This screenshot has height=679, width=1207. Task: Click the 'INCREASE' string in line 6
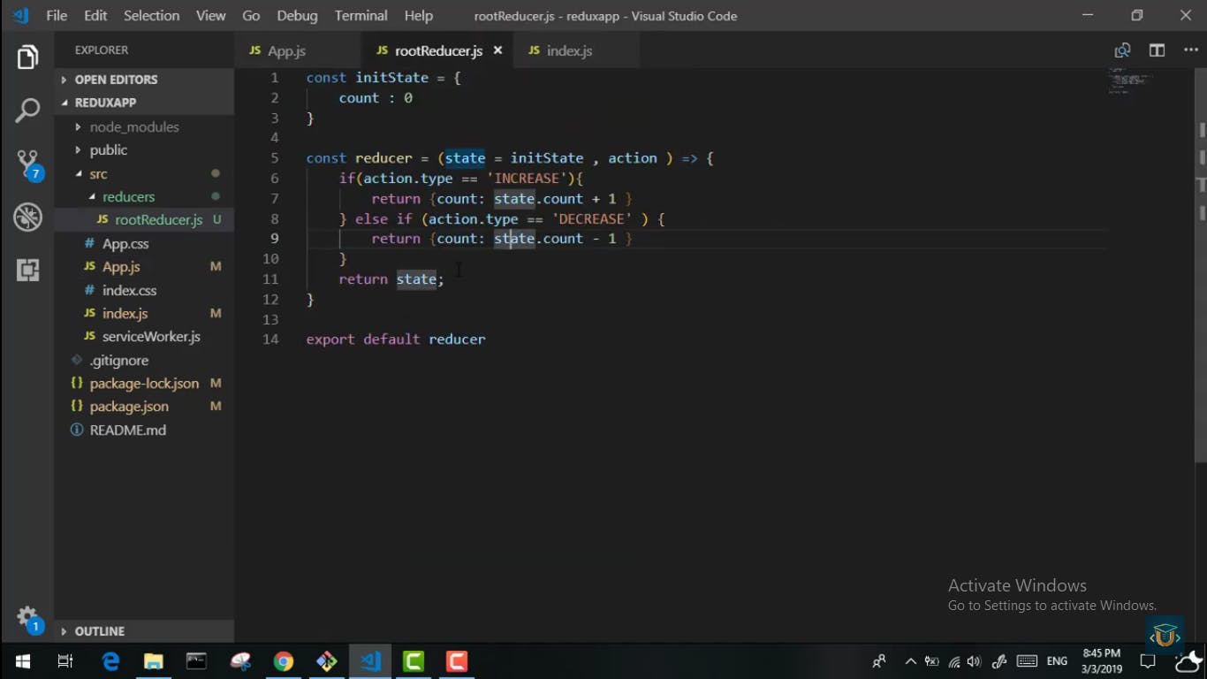[x=527, y=179]
